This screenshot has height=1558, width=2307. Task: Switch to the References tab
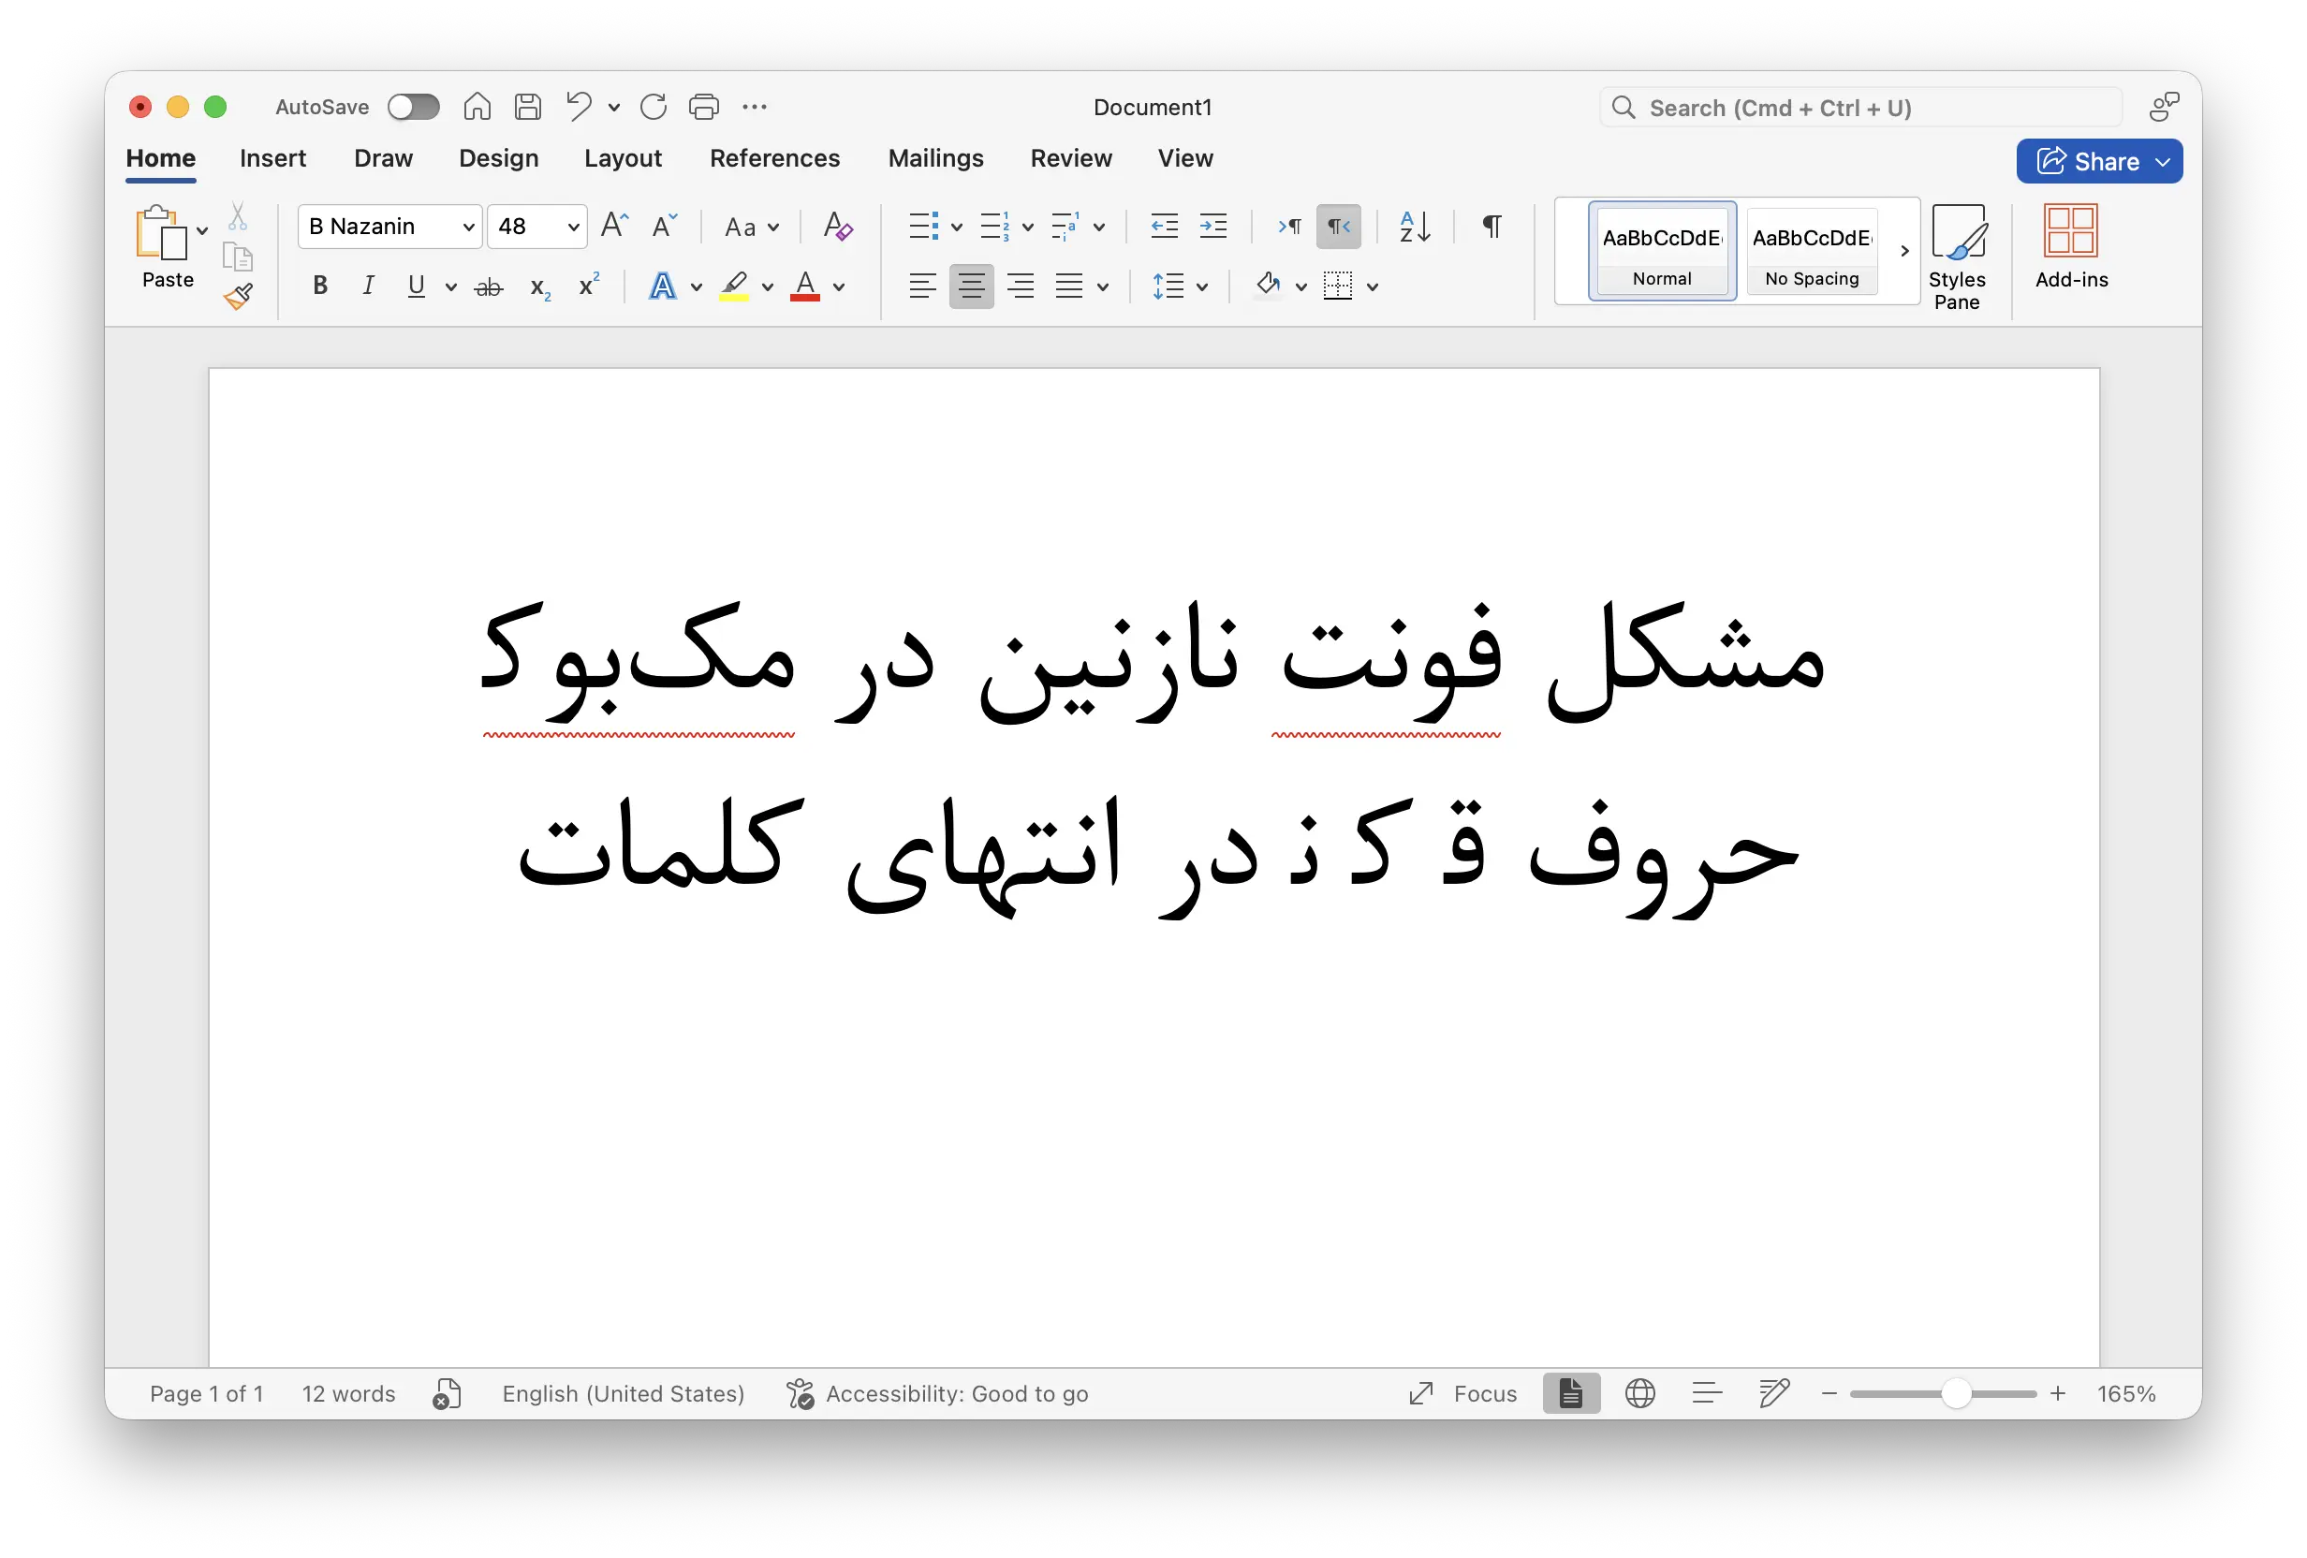pyautogui.click(x=775, y=159)
